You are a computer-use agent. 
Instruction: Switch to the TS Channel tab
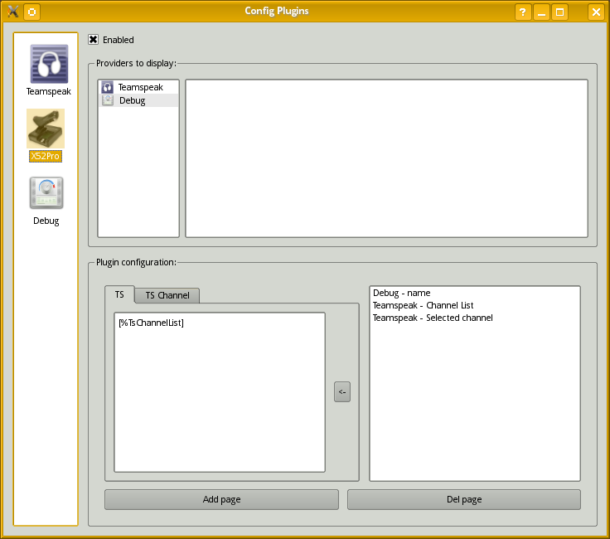[167, 295]
